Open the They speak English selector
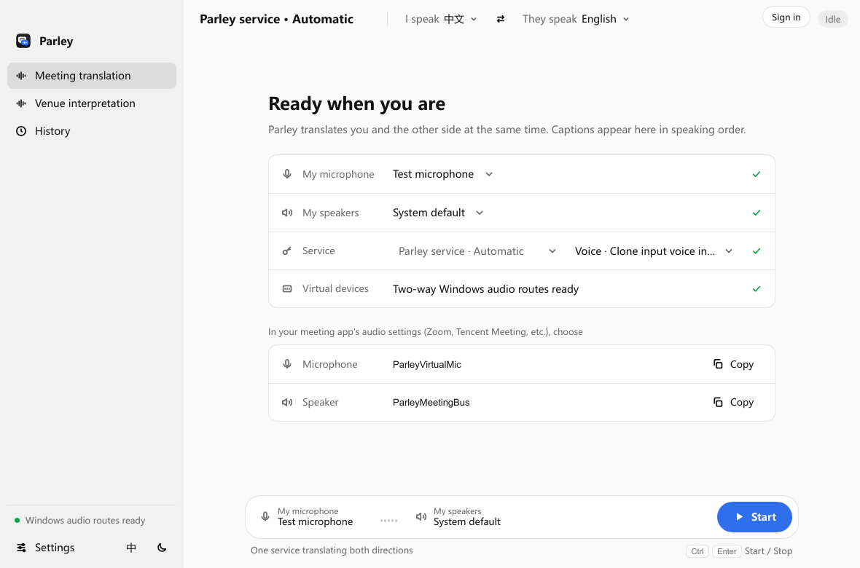The width and height of the screenshot is (860, 568). (x=575, y=19)
